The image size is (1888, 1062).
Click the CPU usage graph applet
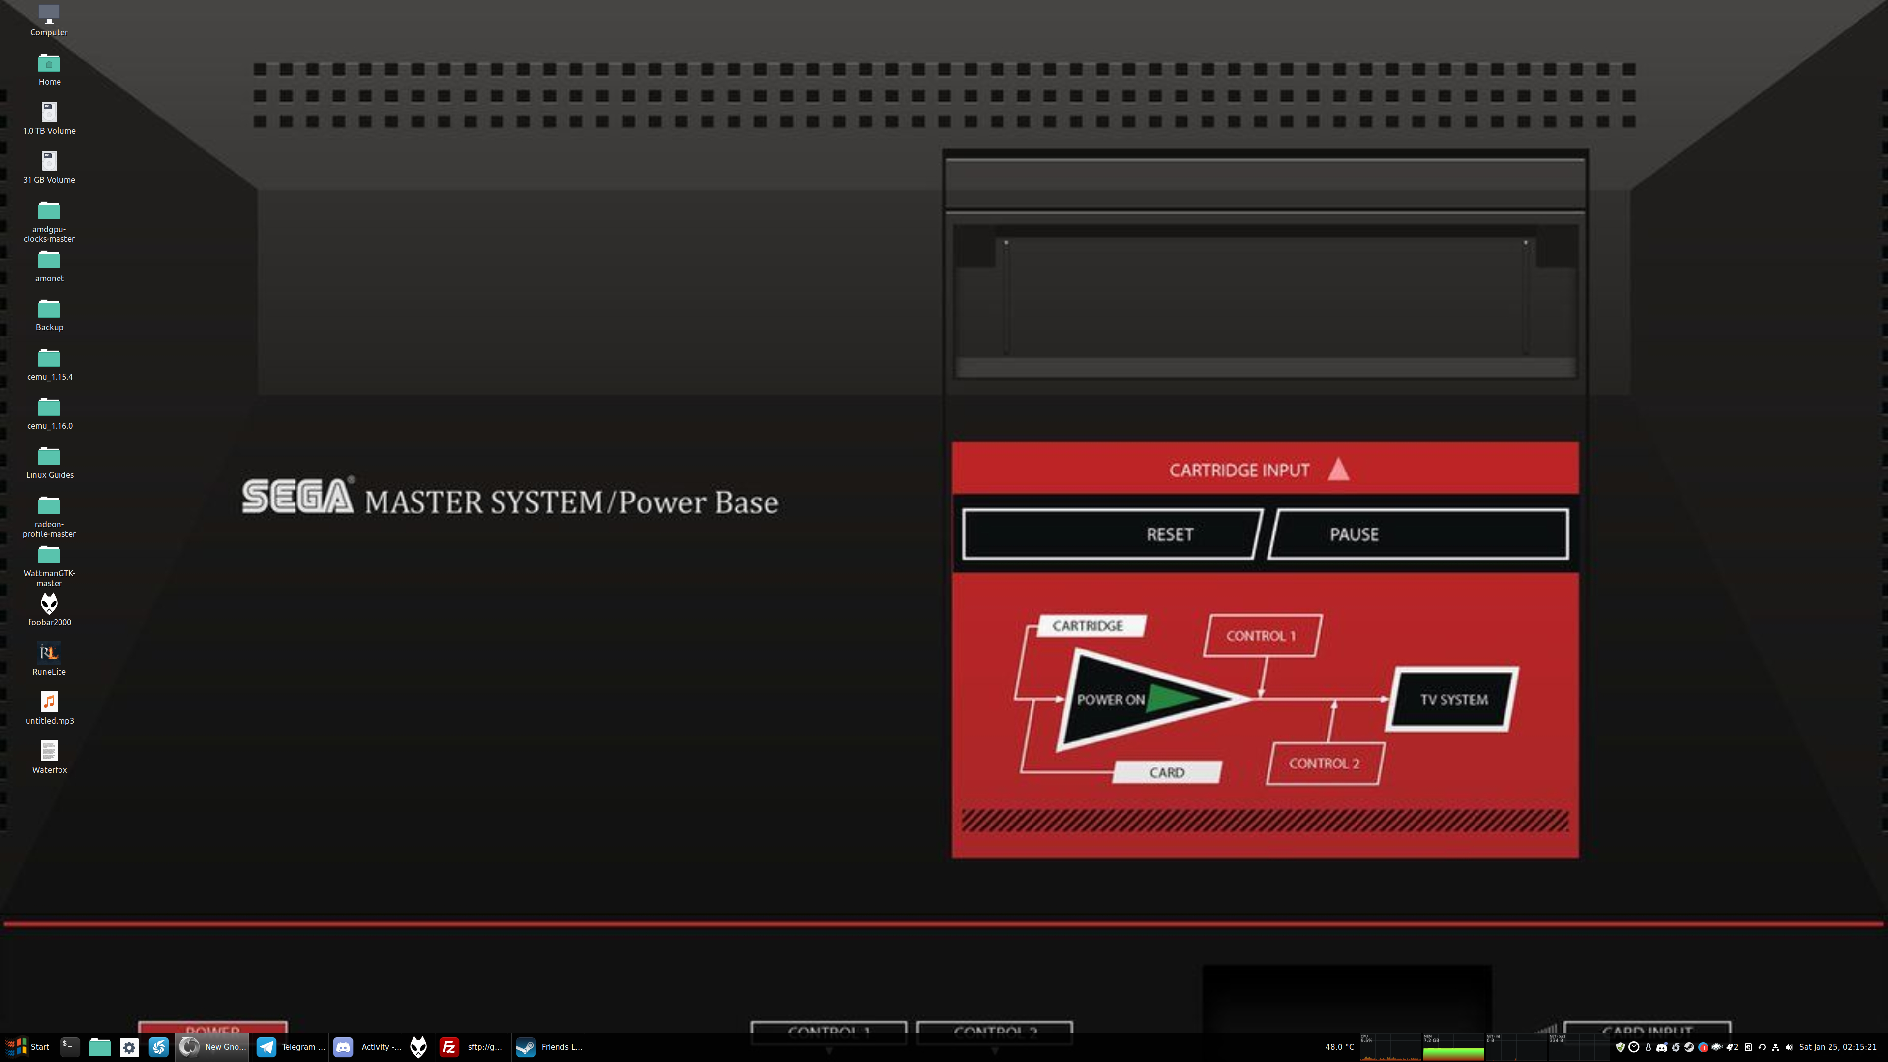coord(1390,1047)
